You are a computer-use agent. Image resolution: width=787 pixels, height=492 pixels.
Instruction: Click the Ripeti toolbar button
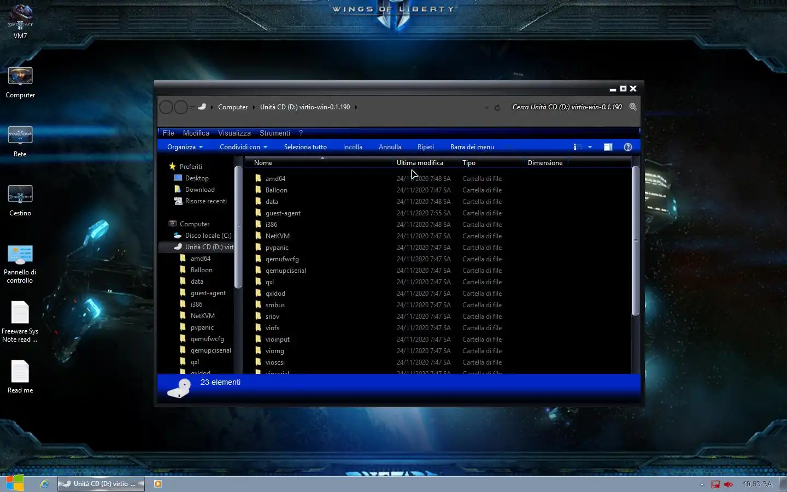click(x=426, y=147)
